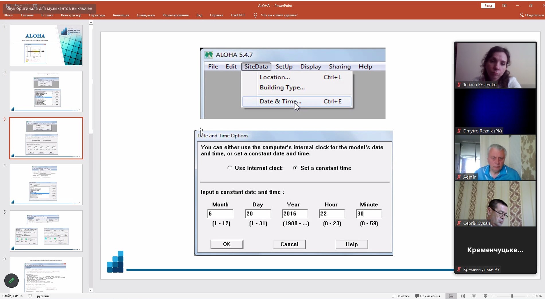
Task: Select the Конструктор ribbon tab
Action: [71, 15]
